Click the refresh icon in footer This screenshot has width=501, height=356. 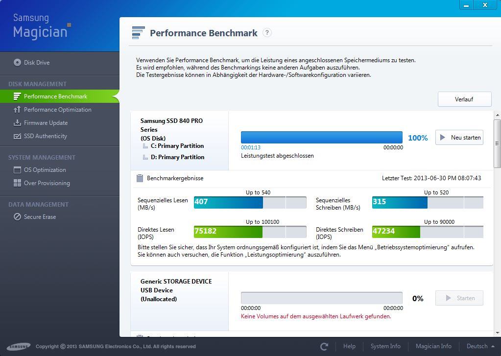(324, 346)
